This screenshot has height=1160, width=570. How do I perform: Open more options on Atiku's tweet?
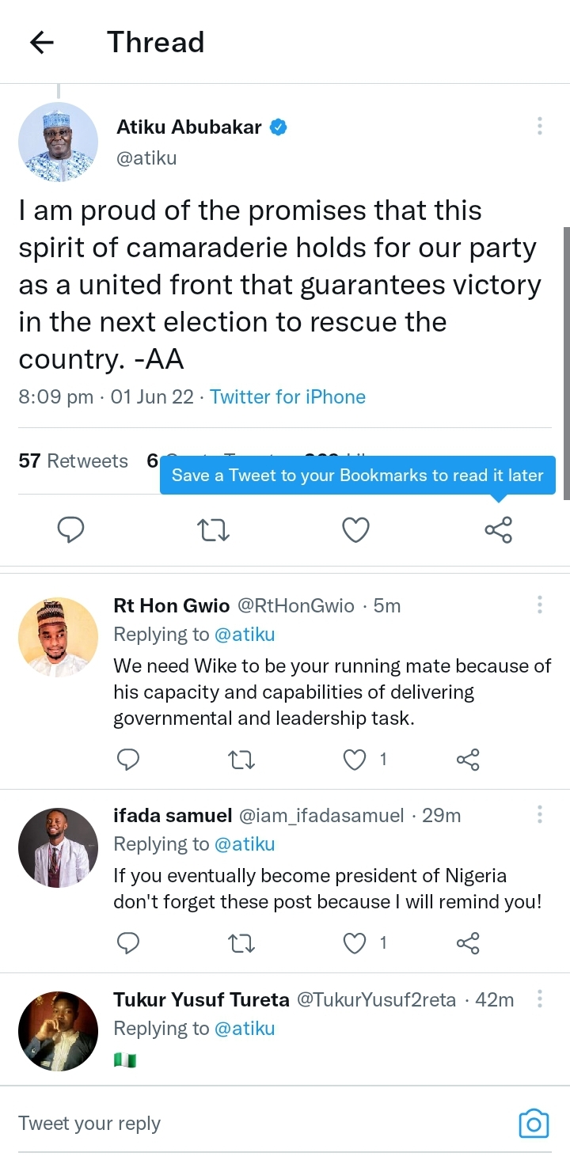[x=539, y=127]
